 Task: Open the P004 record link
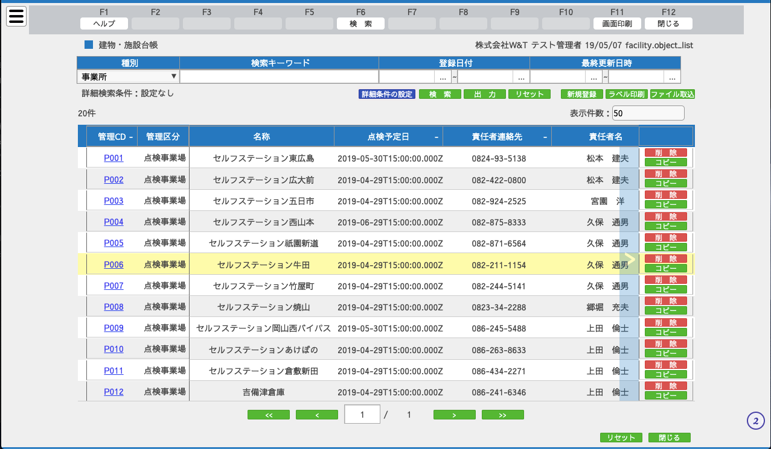click(x=114, y=222)
